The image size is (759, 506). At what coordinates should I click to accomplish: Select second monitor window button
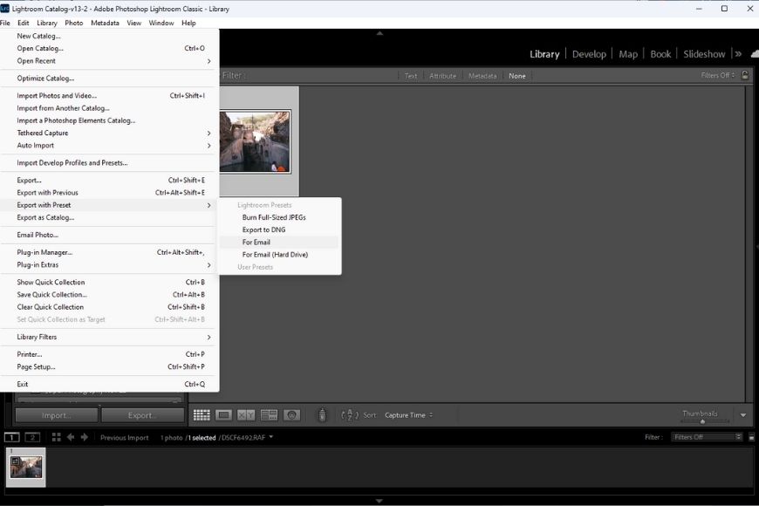[x=32, y=437]
